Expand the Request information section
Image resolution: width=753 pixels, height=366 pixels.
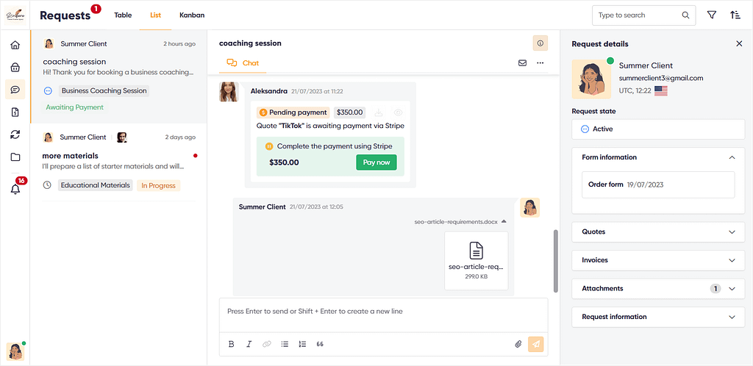732,317
